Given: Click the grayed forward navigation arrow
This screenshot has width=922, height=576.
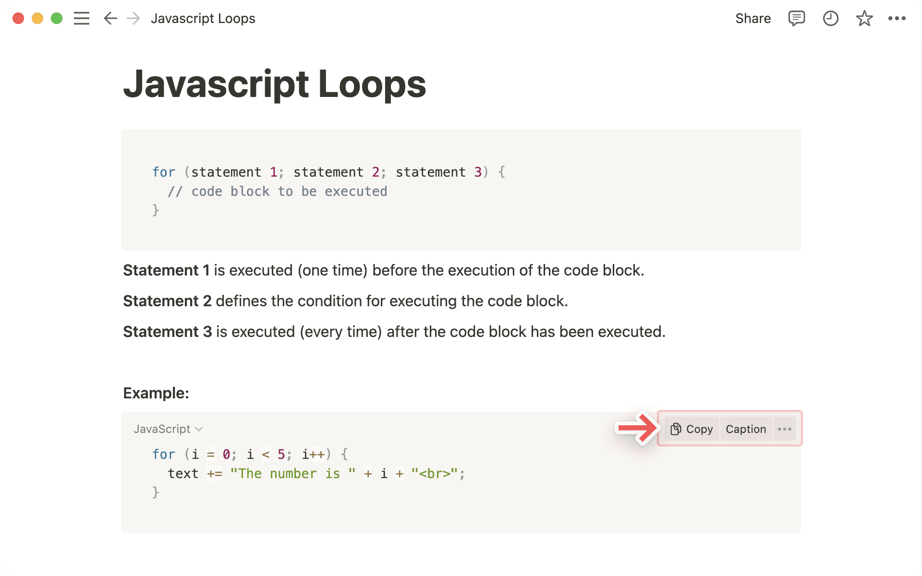Looking at the screenshot, I should pos(133,18).
